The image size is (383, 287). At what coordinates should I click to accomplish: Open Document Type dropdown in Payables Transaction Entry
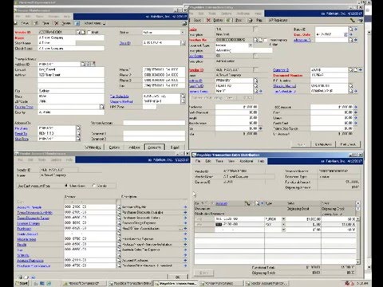point(251,45)
